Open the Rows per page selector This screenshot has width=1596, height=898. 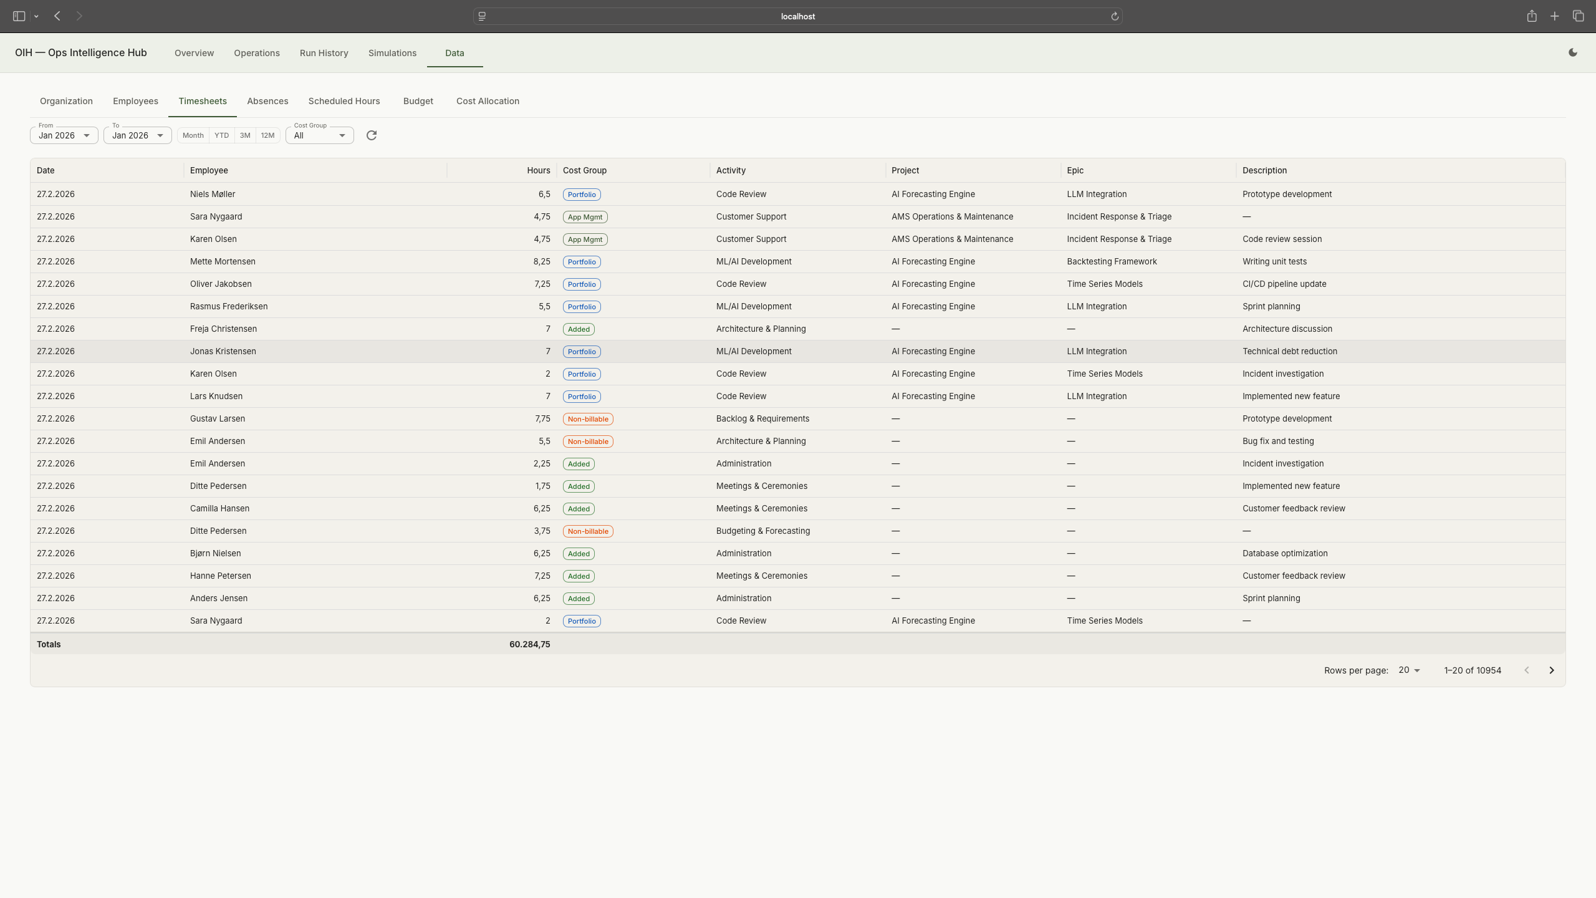[1408, 670]
